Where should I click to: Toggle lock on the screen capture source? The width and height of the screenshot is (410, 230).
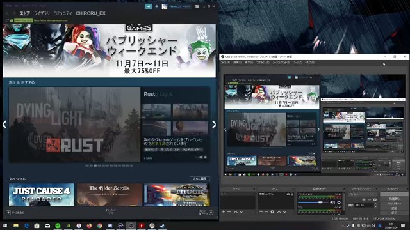point(292,194)
